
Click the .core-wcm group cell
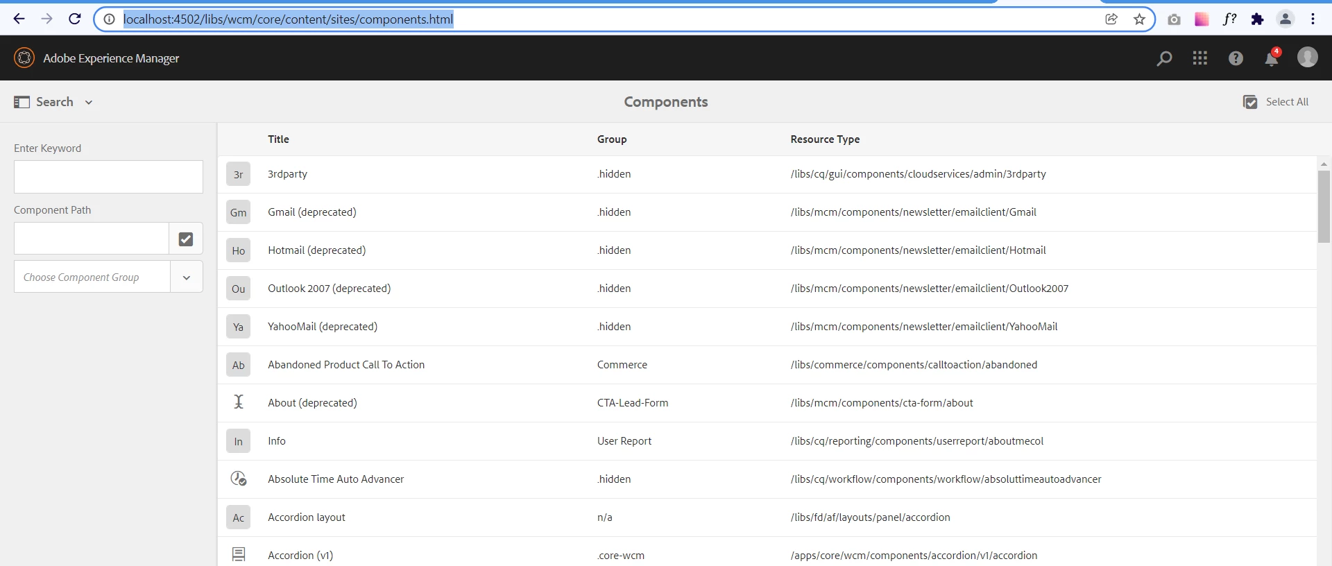(x=621, y=556)
